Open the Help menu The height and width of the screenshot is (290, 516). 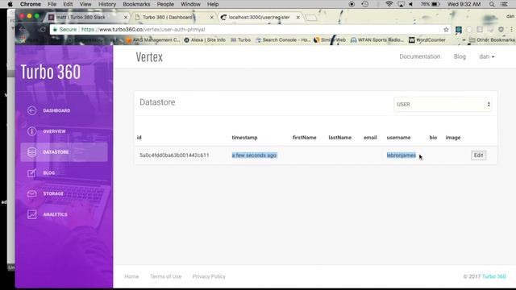click(x=213, y=4)
